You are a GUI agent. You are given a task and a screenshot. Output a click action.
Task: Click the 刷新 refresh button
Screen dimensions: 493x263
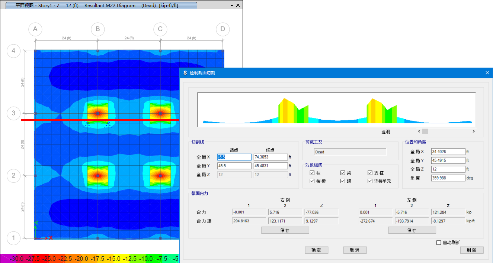pyautogui.click(x=471, y=250)
